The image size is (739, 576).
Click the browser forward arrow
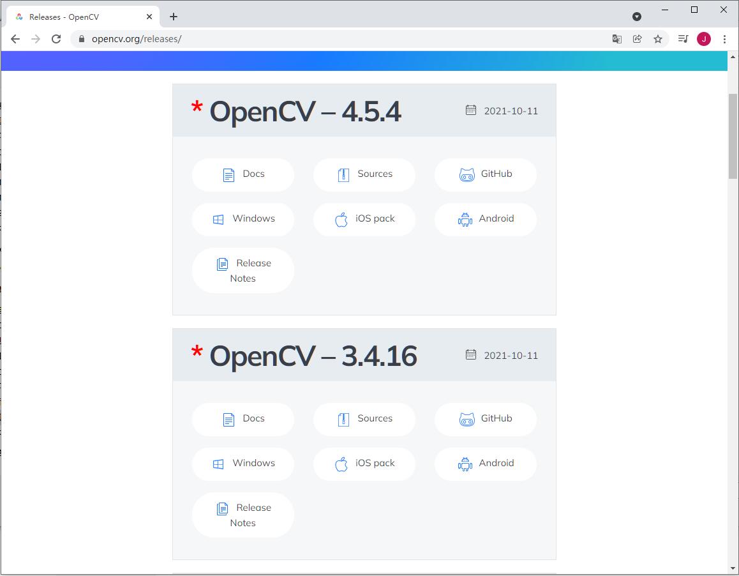click(36, 39)
